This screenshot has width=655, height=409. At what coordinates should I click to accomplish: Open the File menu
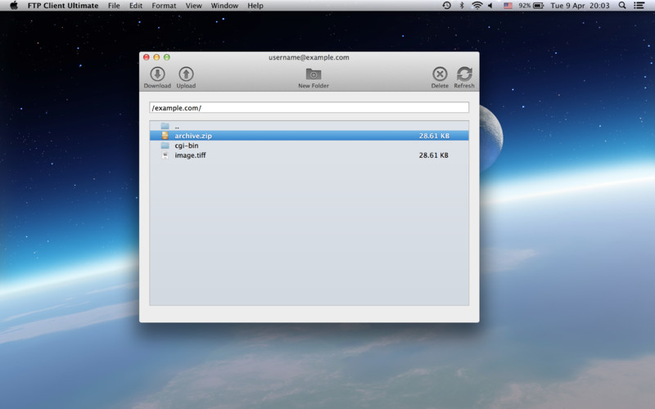pos(114,6)
